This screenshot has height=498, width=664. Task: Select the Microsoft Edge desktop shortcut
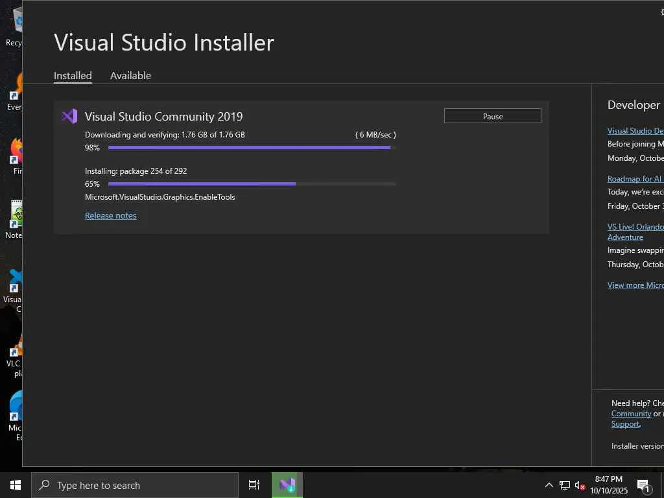click(16, 416)
